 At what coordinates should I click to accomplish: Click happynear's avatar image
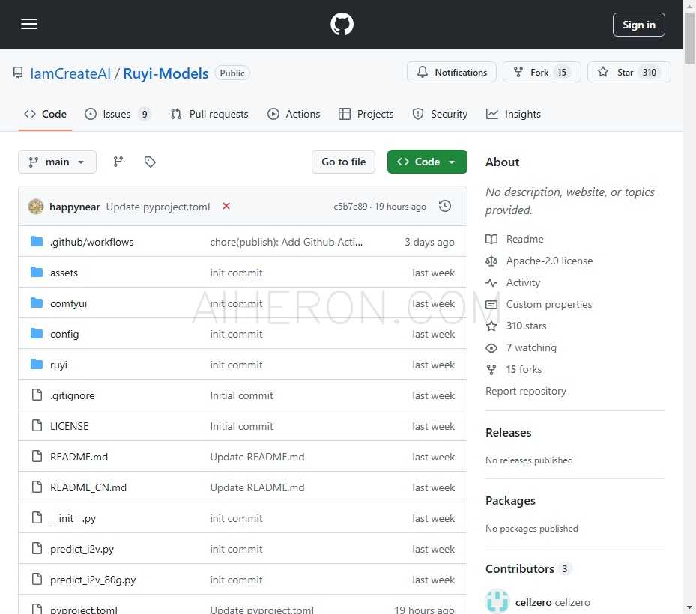[x=36, y=207]
